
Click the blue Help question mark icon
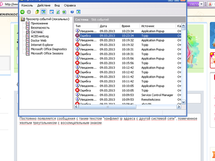[72, 12]
